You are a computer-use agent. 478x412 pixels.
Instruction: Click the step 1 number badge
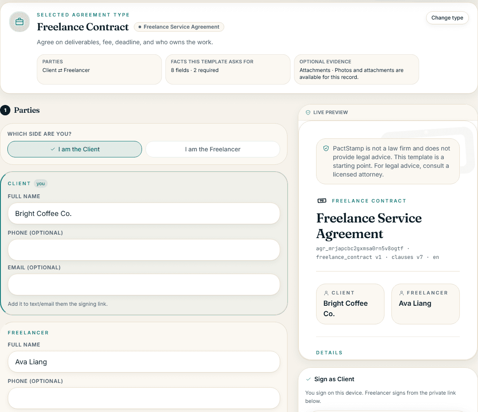(5, 110)
